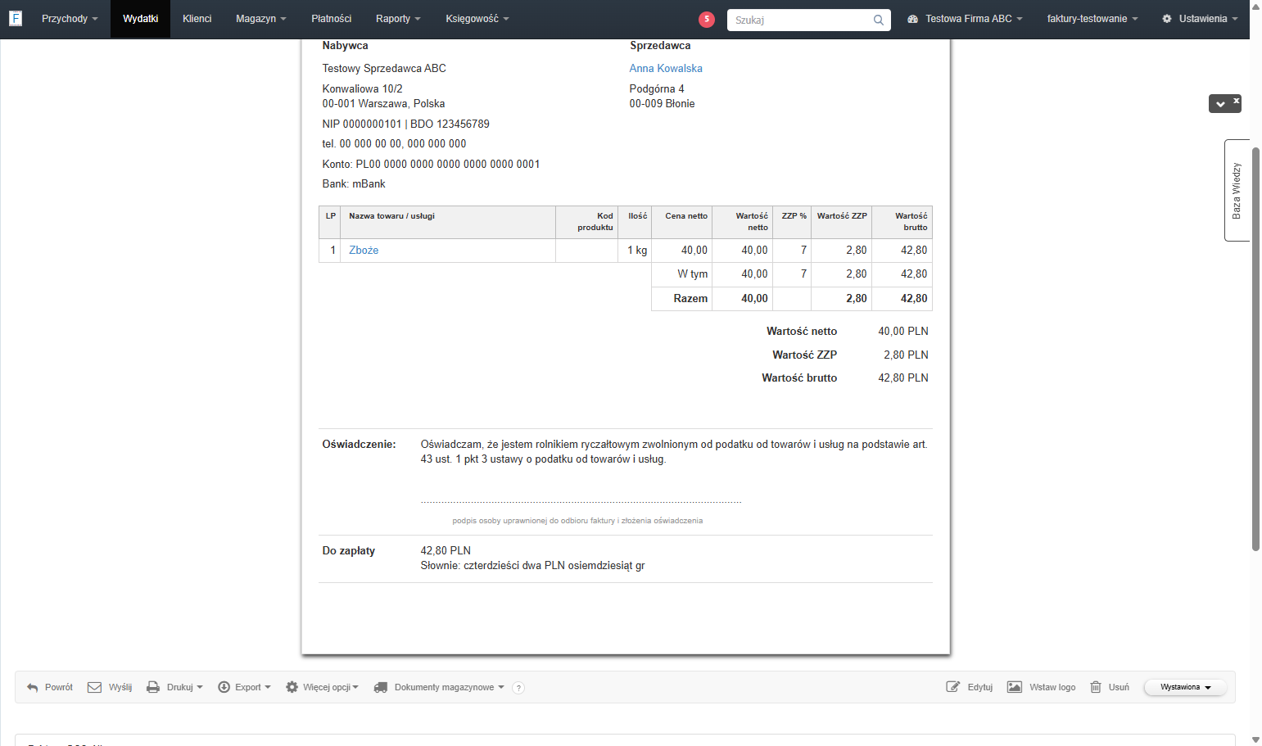1262x746 pixels.
Task: Click the gear icon for Więcej opcji
Action: [292, 688]
